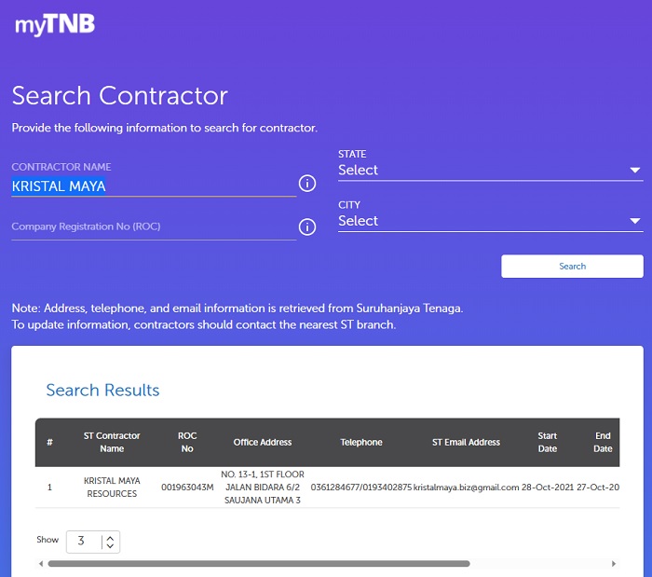
Task: Click the right arrow of results scrollbar
Action: (x=614, y=564)
